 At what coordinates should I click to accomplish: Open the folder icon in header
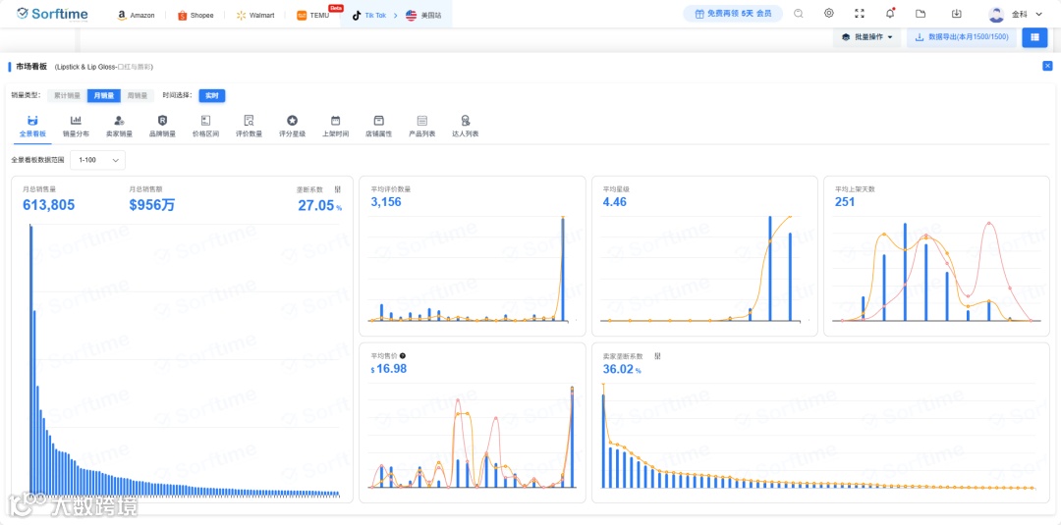point(921,14)
